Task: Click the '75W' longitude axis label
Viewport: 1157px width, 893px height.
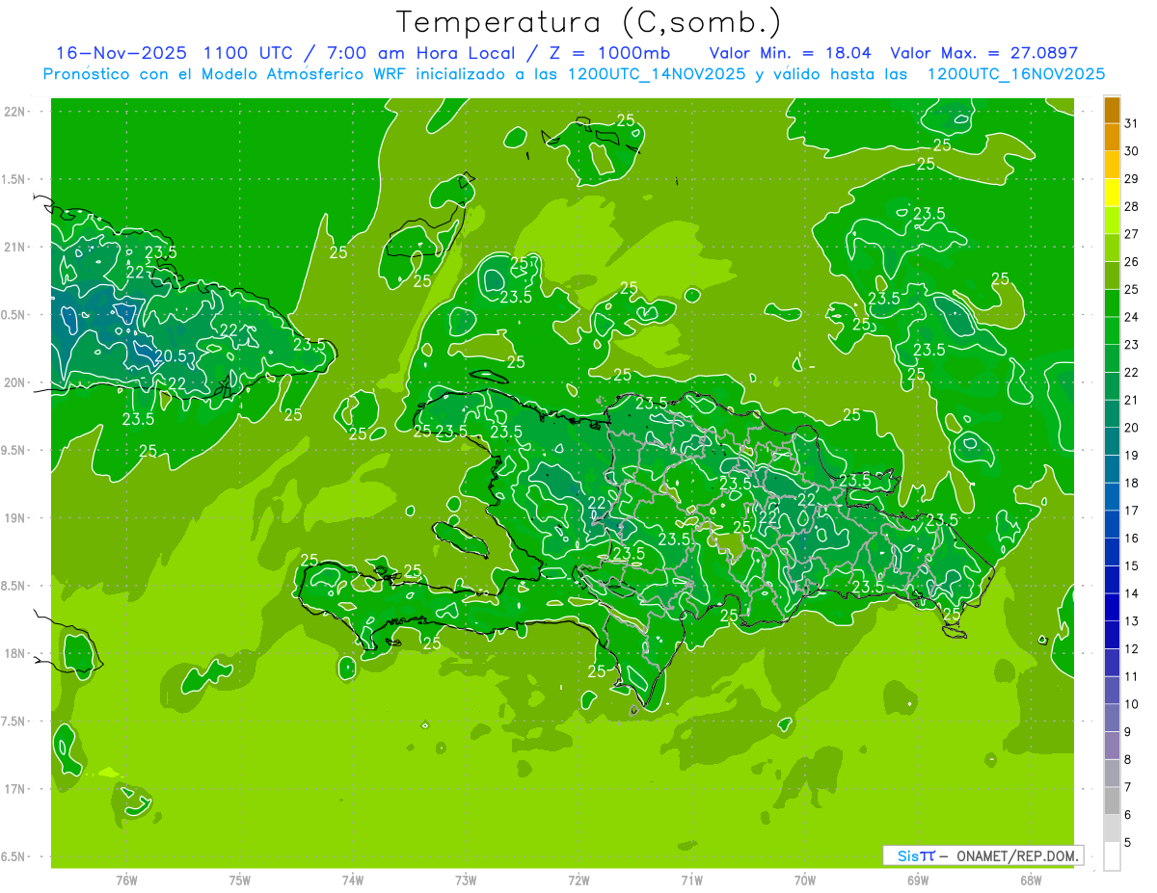Action: tap(240, 880)
